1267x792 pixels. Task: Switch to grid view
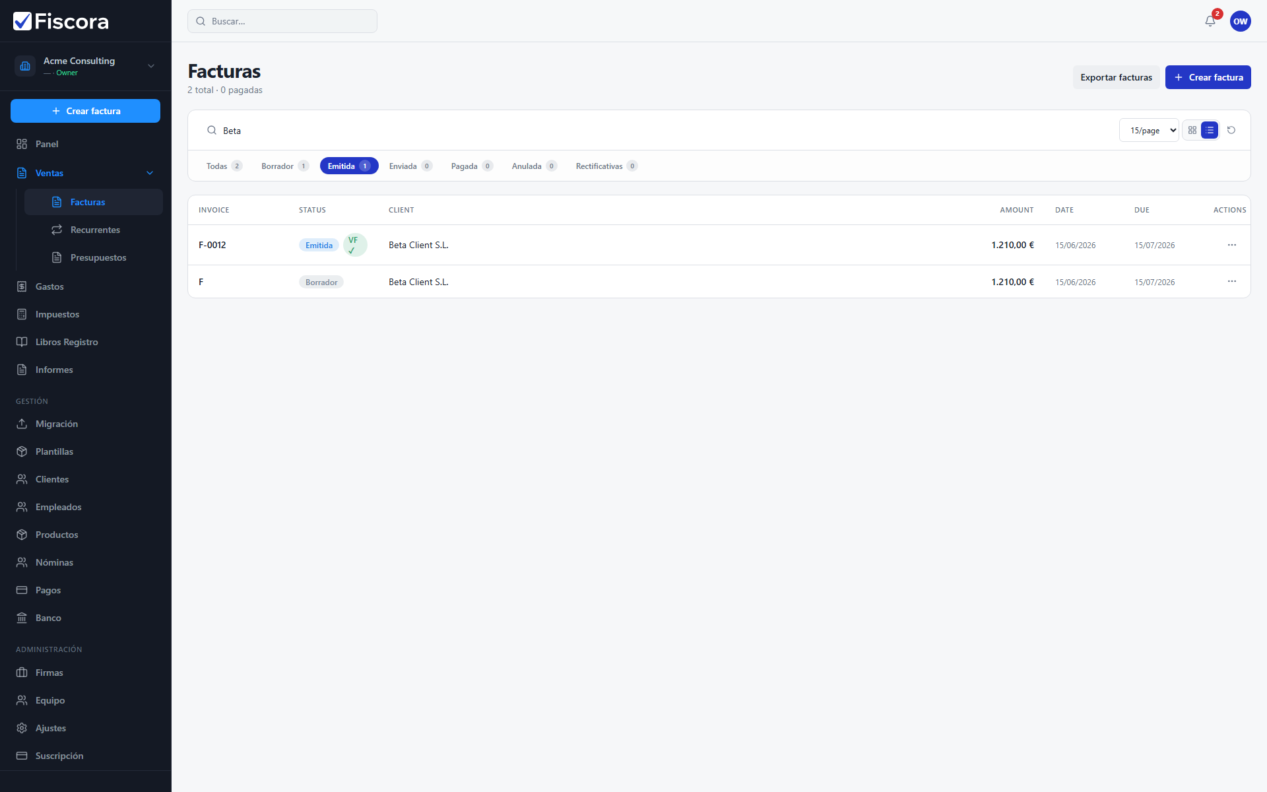point(1192,130)
